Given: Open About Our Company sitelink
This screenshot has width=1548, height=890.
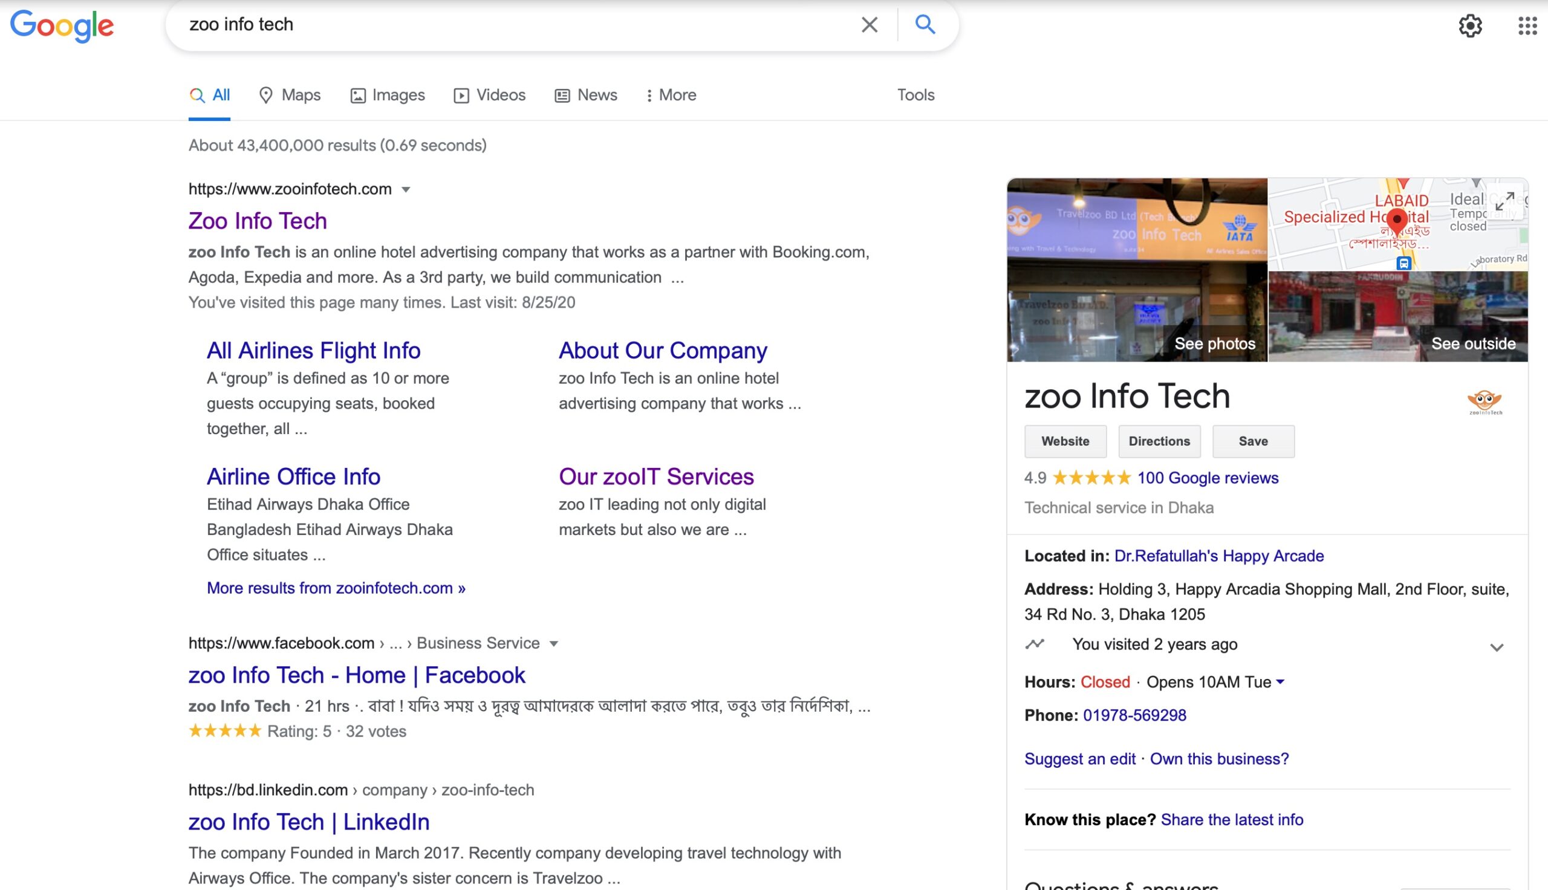Looking at the screenshot, I should click(x=663, y=350).
